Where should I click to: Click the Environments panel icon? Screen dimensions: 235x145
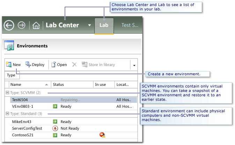click(x=9, y=45)
